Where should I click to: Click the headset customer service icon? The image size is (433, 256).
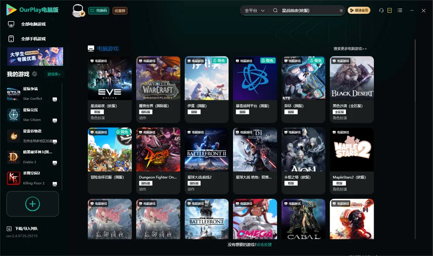(x=381, y=10)
